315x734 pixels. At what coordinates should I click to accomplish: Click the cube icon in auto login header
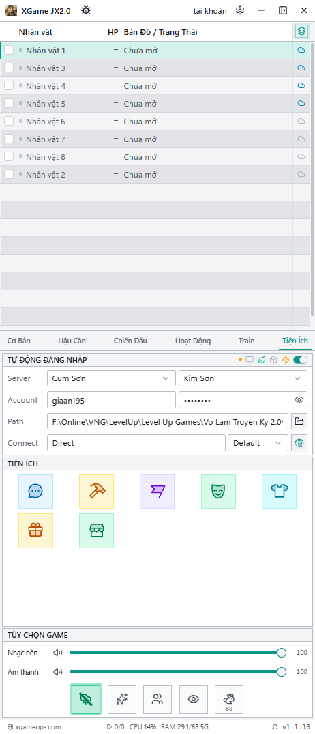274,360
